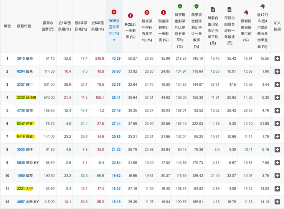Open stock link 4736 泰博
Image resolution: width=284 pixels, height=209 pixels.
pyautogui.click(x=25, y=111)
